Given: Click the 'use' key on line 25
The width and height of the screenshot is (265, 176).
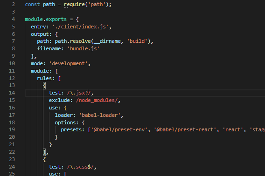Looking at the screenshot, I should [x=53, y=174].
